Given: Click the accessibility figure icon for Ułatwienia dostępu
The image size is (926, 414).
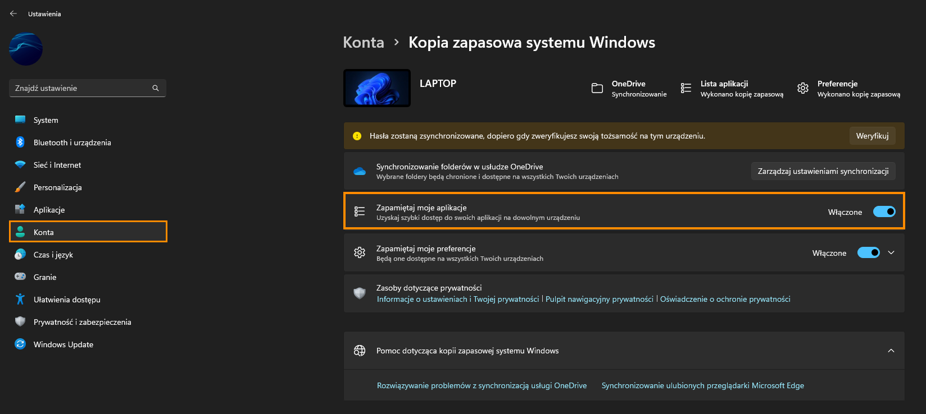Looking at the screenshot, I should 20,299.
